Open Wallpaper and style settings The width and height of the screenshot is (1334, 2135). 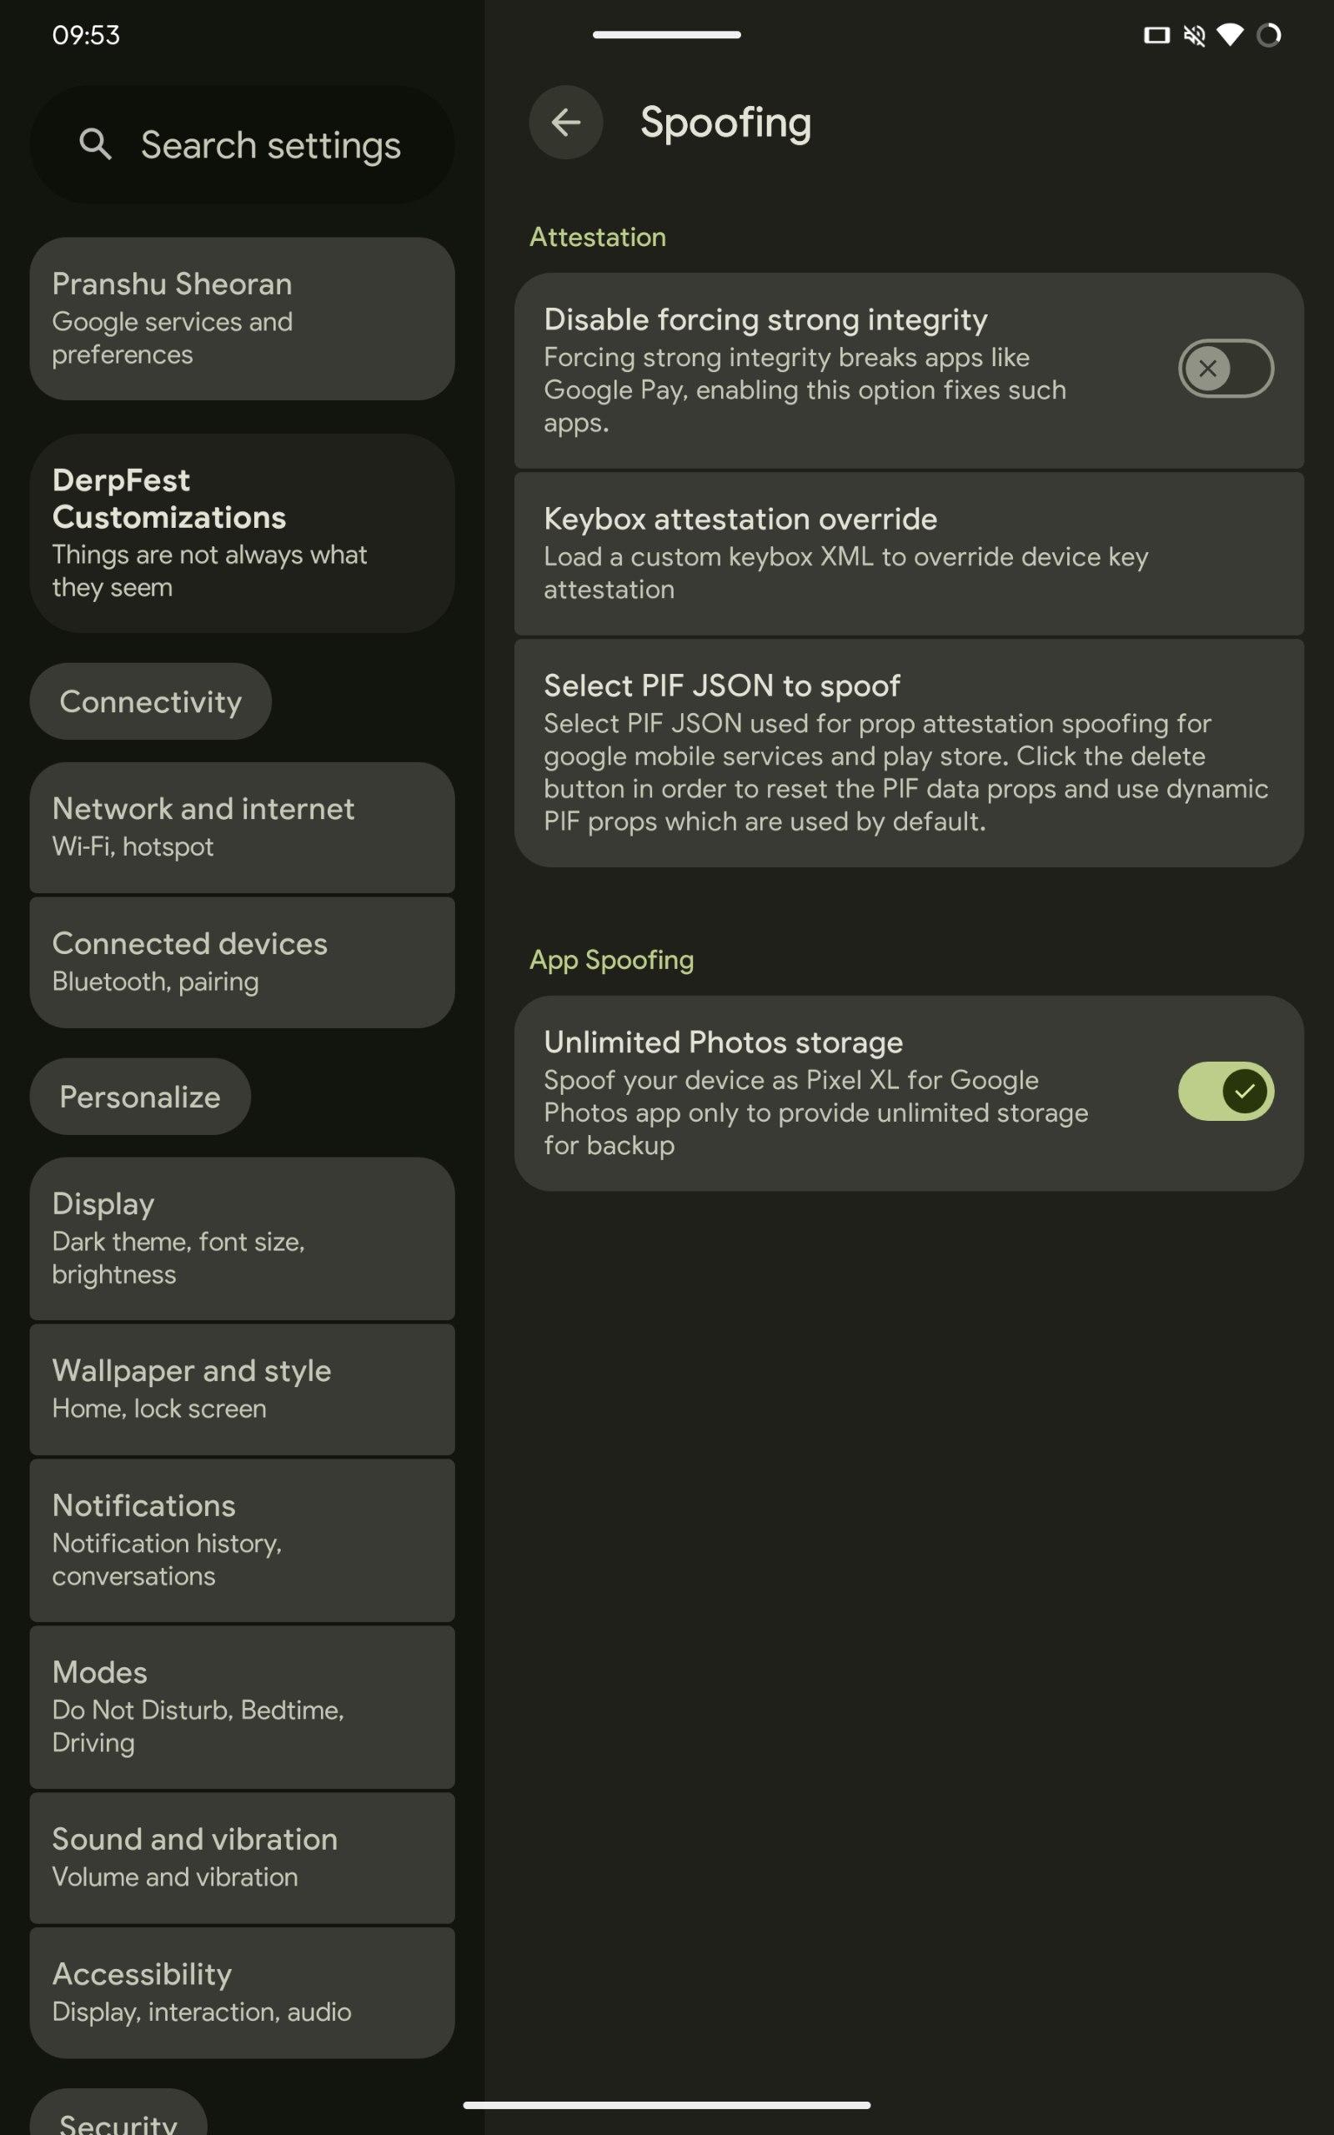(x=242, y=1389)
